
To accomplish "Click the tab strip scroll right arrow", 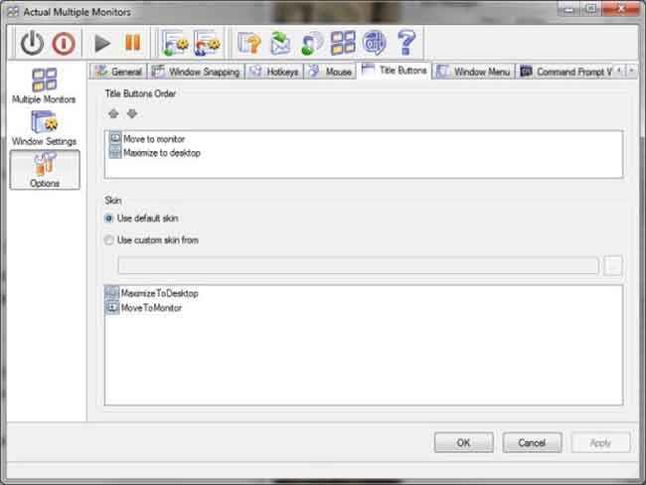I will pos(631,72).
